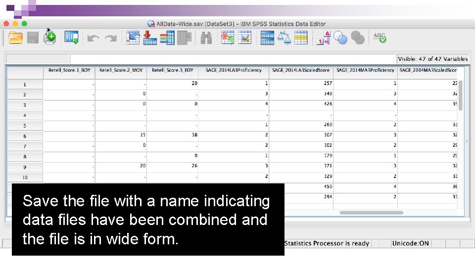Click Statistics Processor is ready status
475x267 pixels.
pos(327,243)
